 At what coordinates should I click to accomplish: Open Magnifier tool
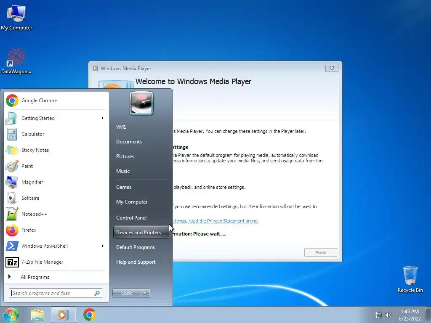56,182
